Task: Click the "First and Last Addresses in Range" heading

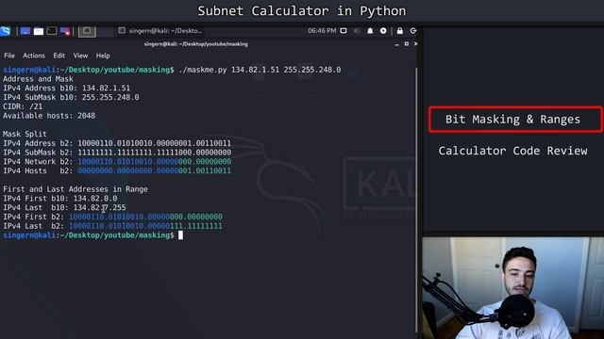Action: click(x=75, y=189)
